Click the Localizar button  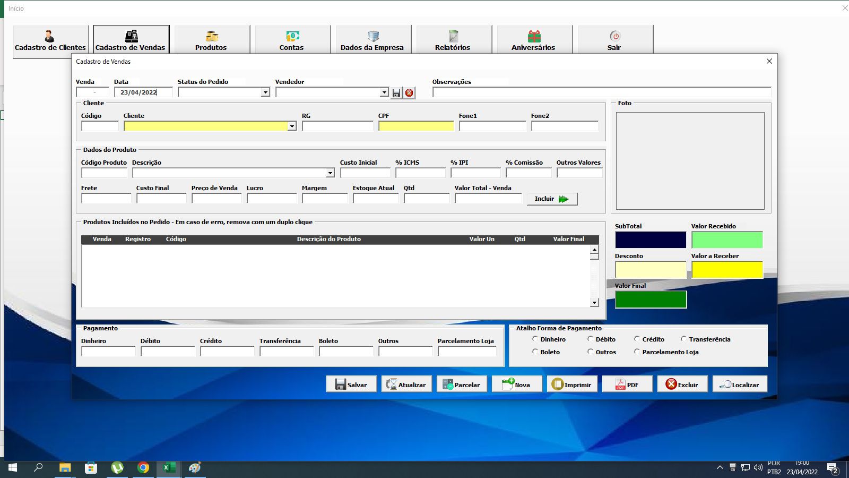[x=739, y=384]
